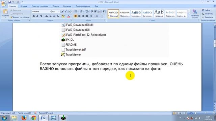Clear formatting with the eraser icon
Screen dimensions: 216x121
pyautogui.click(x=70, y=11)
